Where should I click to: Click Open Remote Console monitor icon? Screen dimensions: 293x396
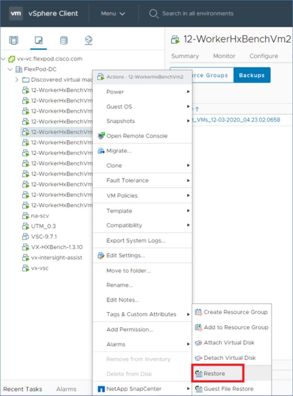click(101, 135)
